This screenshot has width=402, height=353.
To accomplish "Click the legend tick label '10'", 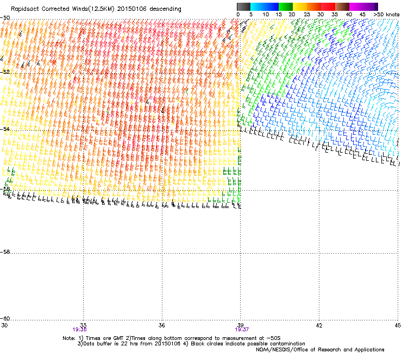I will pyautogui.click(x=266, y=15).
